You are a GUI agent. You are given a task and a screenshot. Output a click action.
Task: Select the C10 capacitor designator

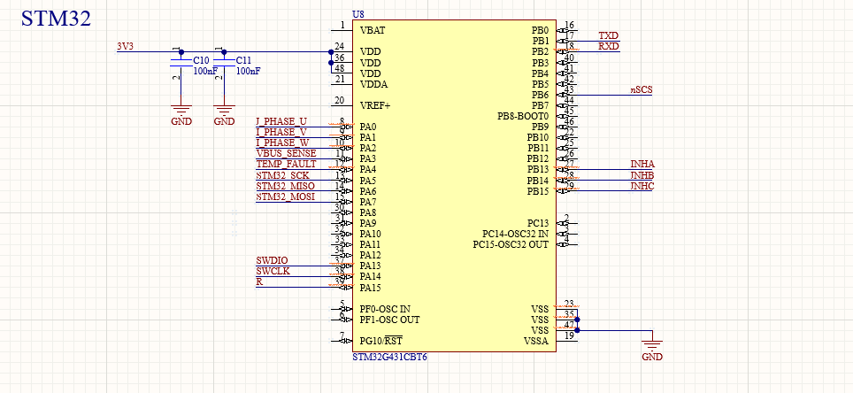pyautogui.click(x=201, y=60)
